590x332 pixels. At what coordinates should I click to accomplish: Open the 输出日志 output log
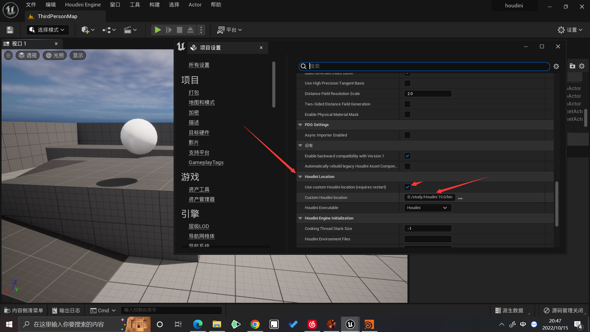pos(66,310)
